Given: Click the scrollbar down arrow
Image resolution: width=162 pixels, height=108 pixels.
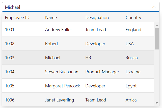Looking at the screenshot, I should 157,103.
